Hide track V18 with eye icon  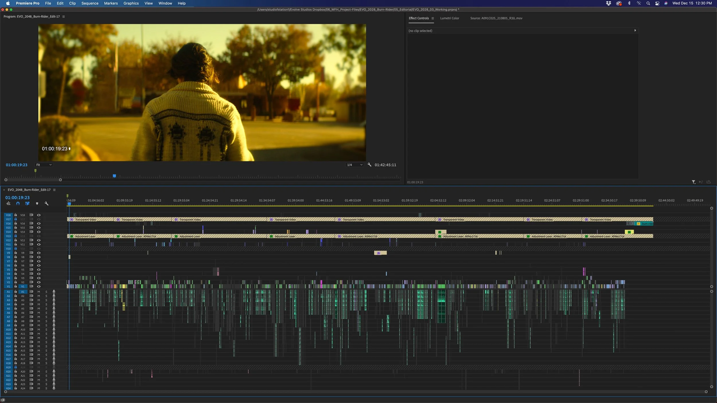39,215
